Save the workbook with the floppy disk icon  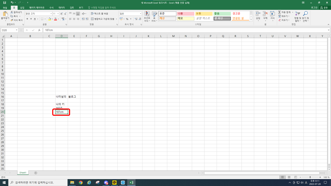coord(4,2)
